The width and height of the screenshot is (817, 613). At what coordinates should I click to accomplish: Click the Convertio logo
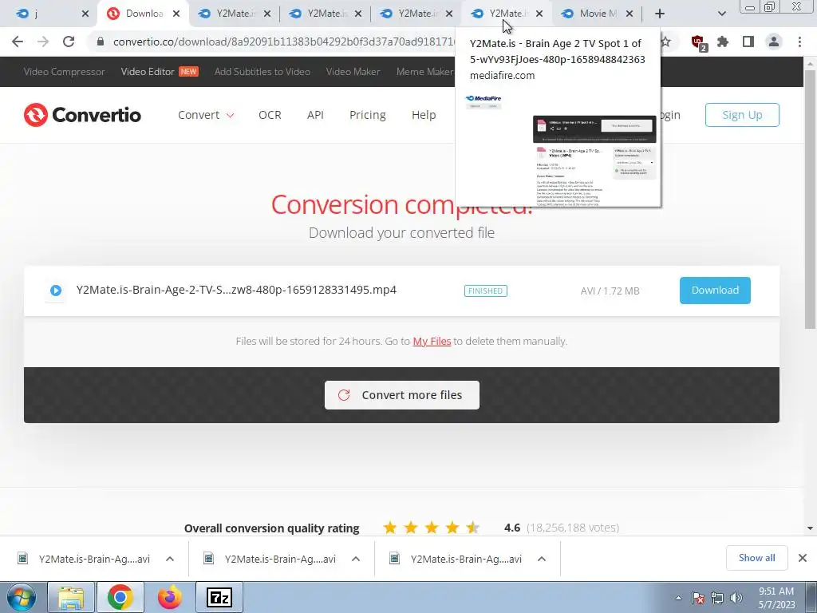(x=82, y=115)
